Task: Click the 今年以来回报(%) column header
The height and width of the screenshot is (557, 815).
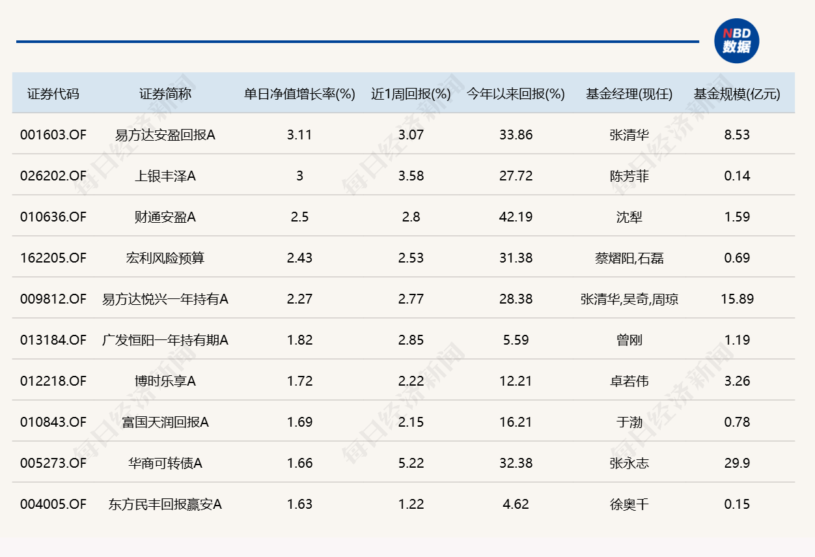Action: (x=516, y=94)
